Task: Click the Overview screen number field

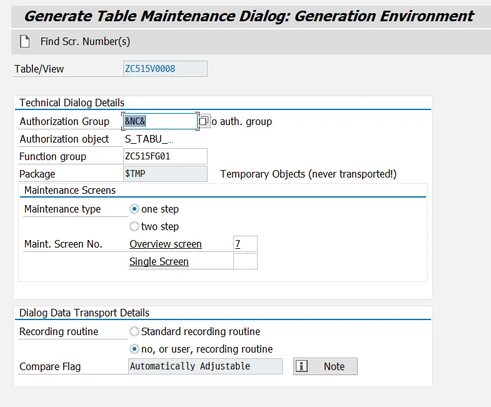Action: (x=245, y=244)
